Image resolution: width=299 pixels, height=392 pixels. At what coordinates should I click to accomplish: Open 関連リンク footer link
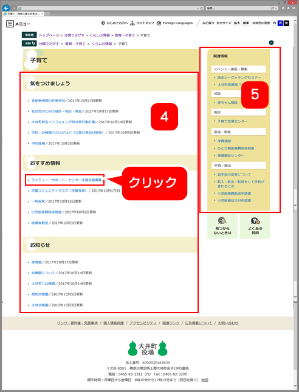click(171, 323)
